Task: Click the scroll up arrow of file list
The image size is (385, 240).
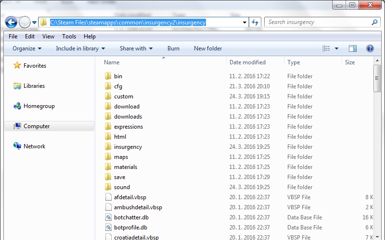Action: (377, 60)
